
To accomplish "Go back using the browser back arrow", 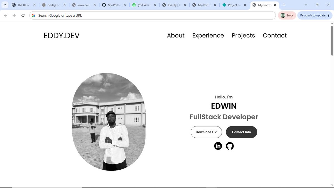I will tap(5, 16).
